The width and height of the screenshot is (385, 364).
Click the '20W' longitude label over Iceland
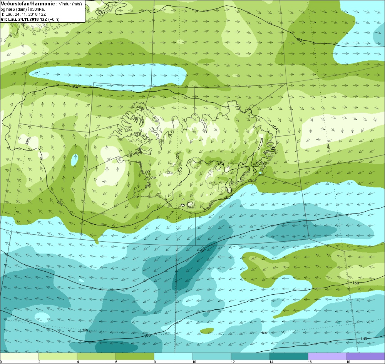[x=177, y=155]
